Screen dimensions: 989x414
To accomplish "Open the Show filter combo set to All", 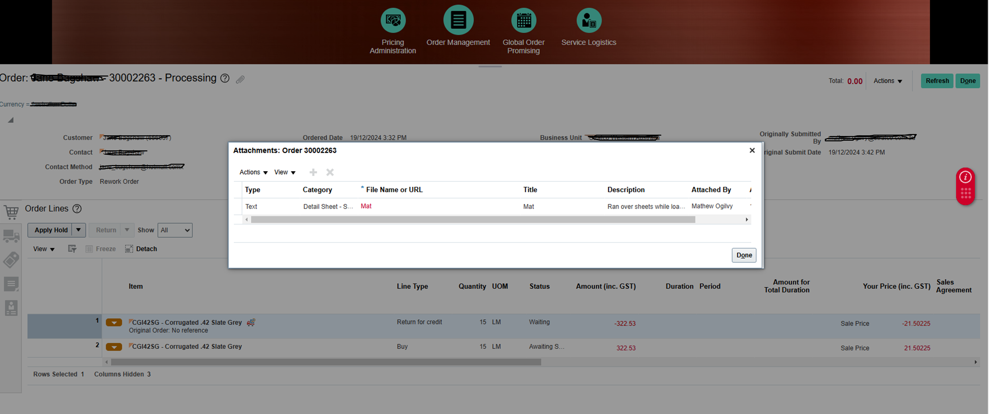I will tap(175, 230).
